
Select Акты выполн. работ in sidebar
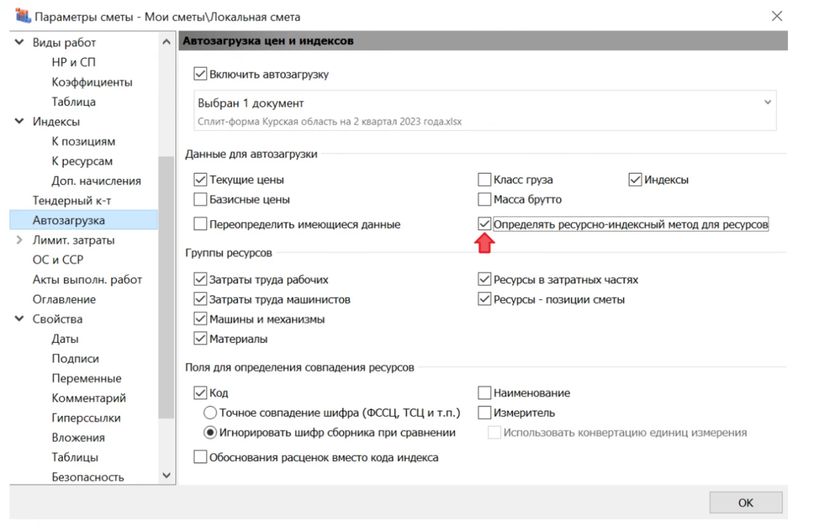click(x=87, y=280)
